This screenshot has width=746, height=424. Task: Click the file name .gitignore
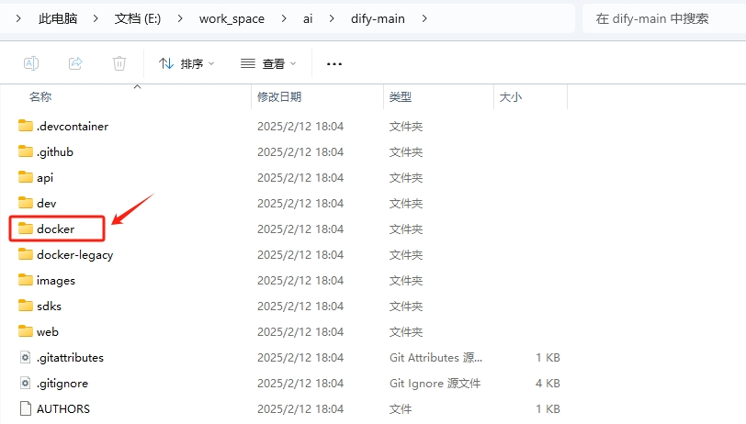(x=62, y=383)
